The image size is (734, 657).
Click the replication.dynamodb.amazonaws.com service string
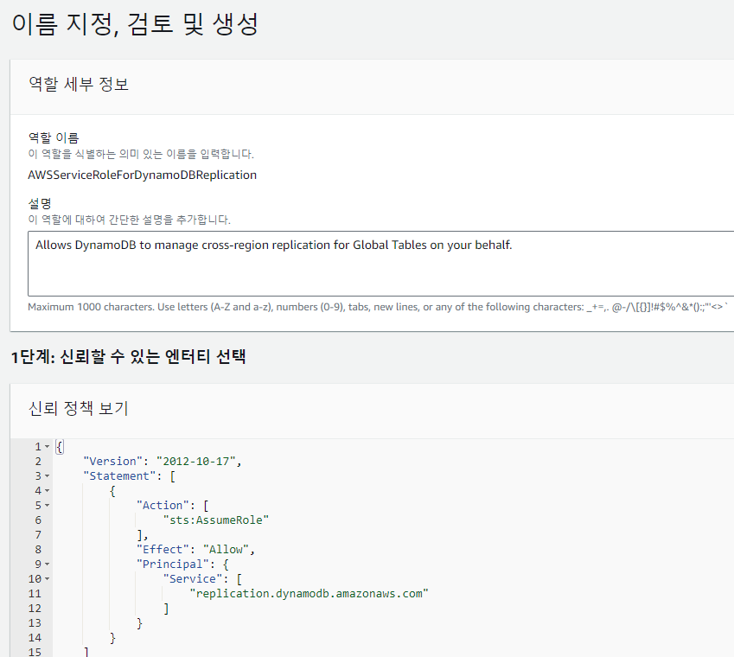click(x=309, y=594)
